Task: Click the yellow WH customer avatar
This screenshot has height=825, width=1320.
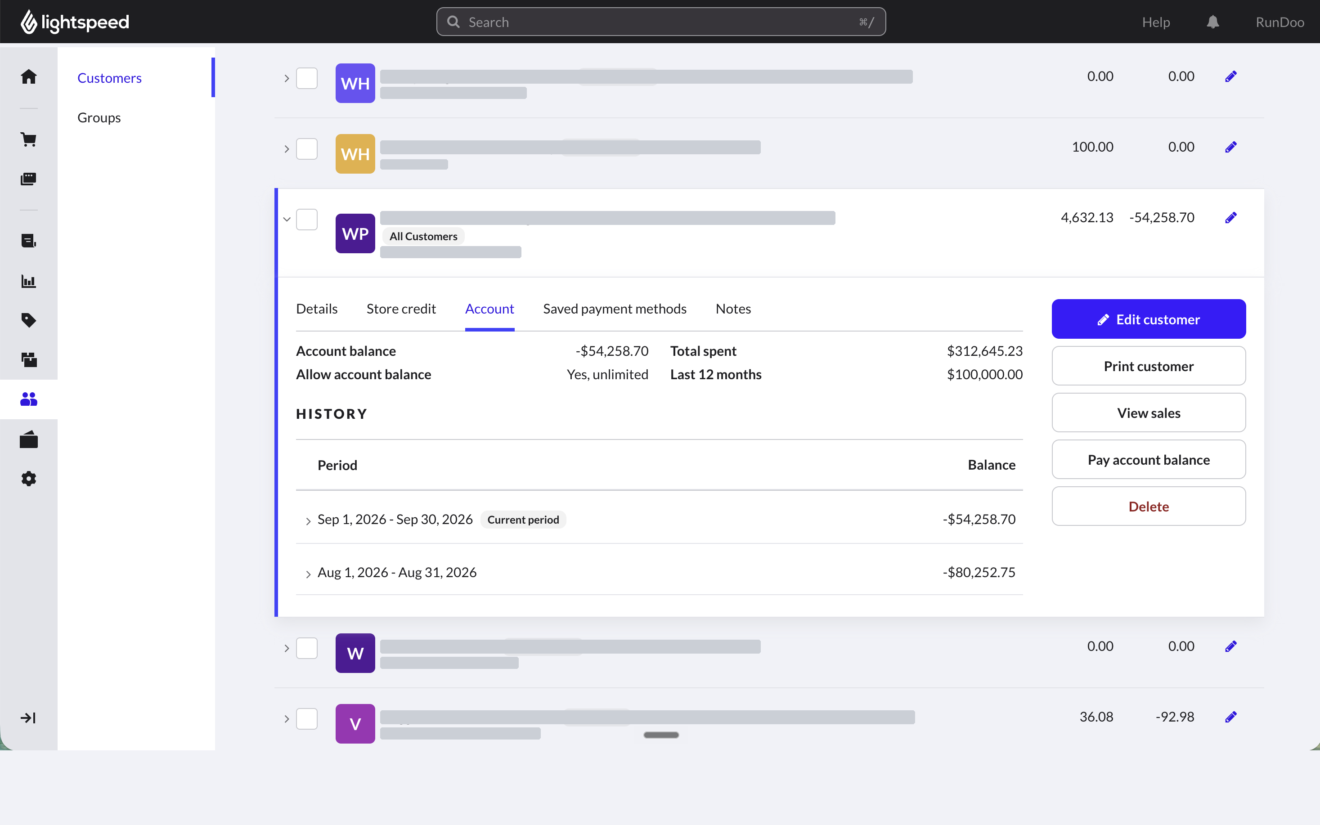Action: click(x=355, y=154)
